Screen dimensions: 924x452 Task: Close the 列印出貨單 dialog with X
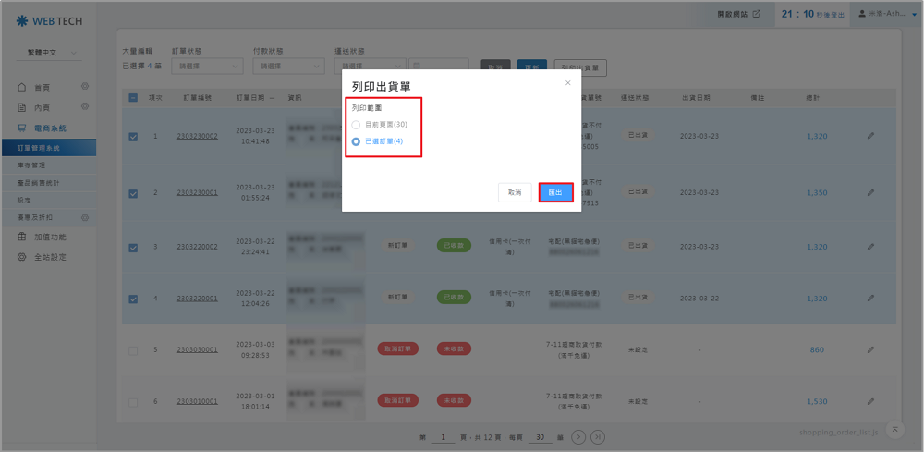tap(567, 83)
